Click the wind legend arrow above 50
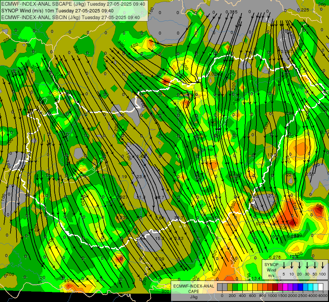The width and height of the screenshot is (329, 302). click(315, 265)
